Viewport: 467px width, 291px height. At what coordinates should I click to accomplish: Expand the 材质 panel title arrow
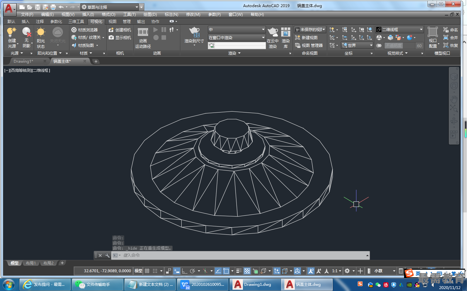point(91,53)
